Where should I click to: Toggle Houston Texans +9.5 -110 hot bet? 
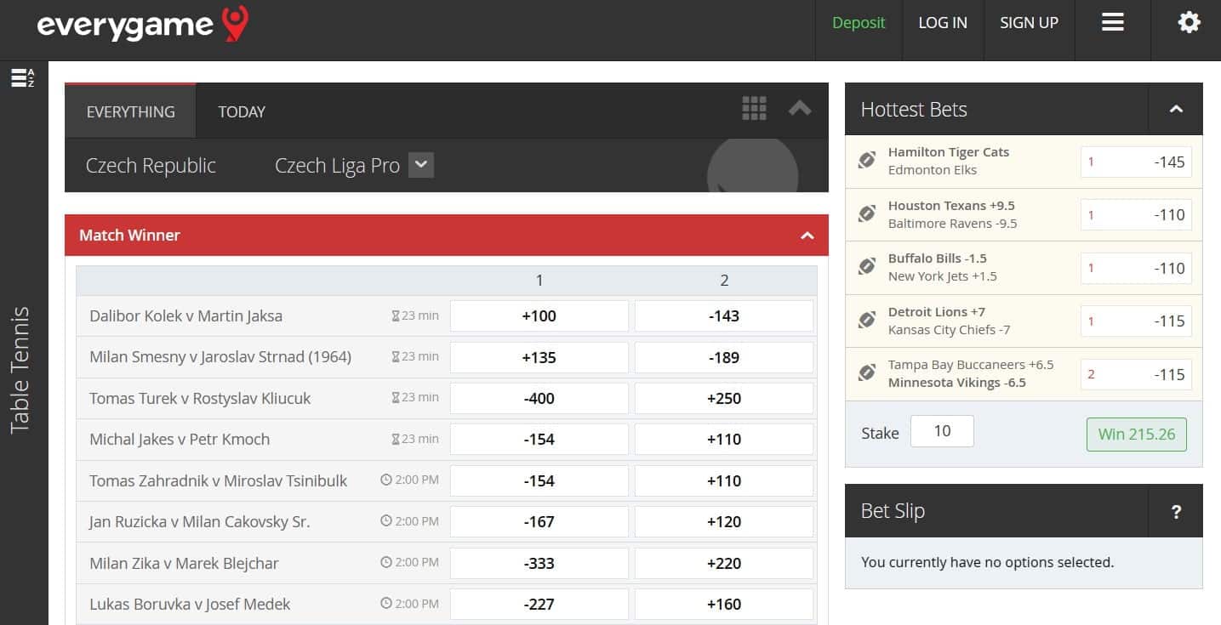[x=1136, y=214]
